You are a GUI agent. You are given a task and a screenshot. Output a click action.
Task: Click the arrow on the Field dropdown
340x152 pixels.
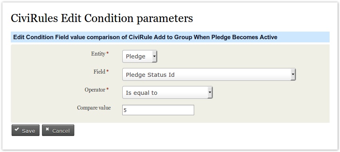click(x=293, y=74)
